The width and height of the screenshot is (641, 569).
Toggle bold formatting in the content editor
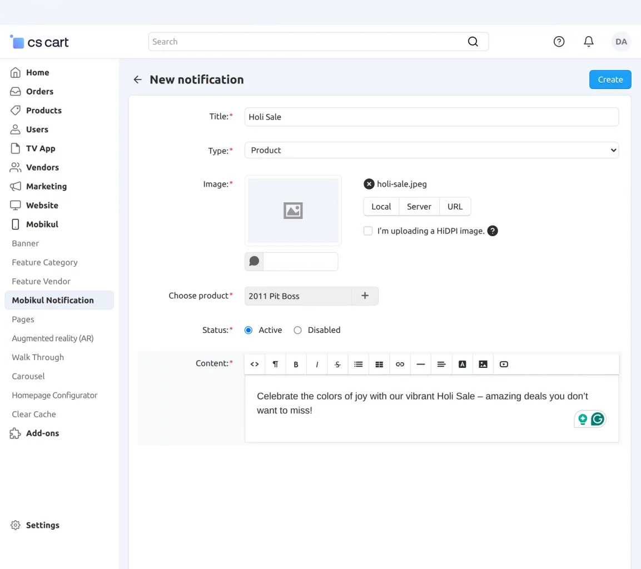[x=296, y=364]
